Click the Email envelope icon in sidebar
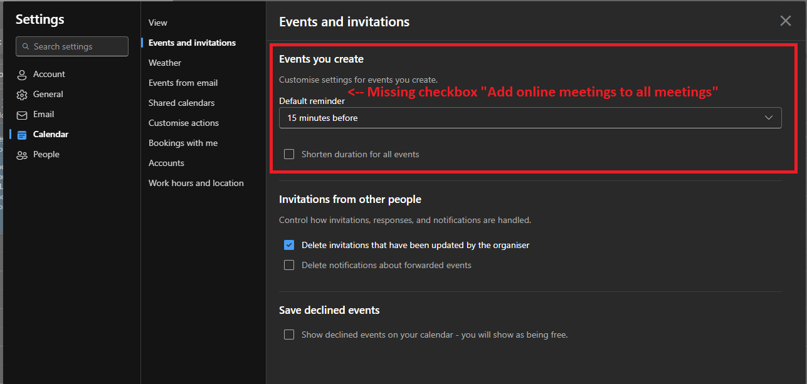The width and height of the screenshot is (807, 384). pyautogui.click(x=23, y=114)
